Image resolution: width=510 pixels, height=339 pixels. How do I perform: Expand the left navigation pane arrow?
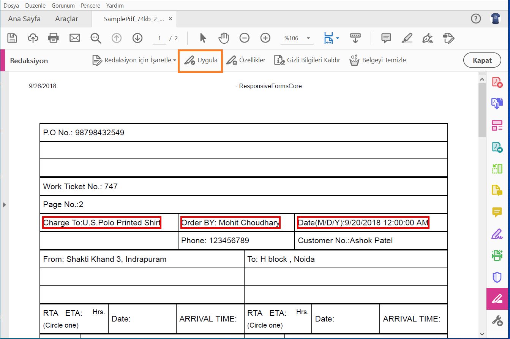click(5, 205)
